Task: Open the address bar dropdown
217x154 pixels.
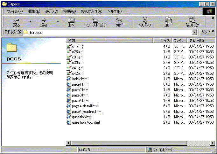Action: click(x=194, y=32)
